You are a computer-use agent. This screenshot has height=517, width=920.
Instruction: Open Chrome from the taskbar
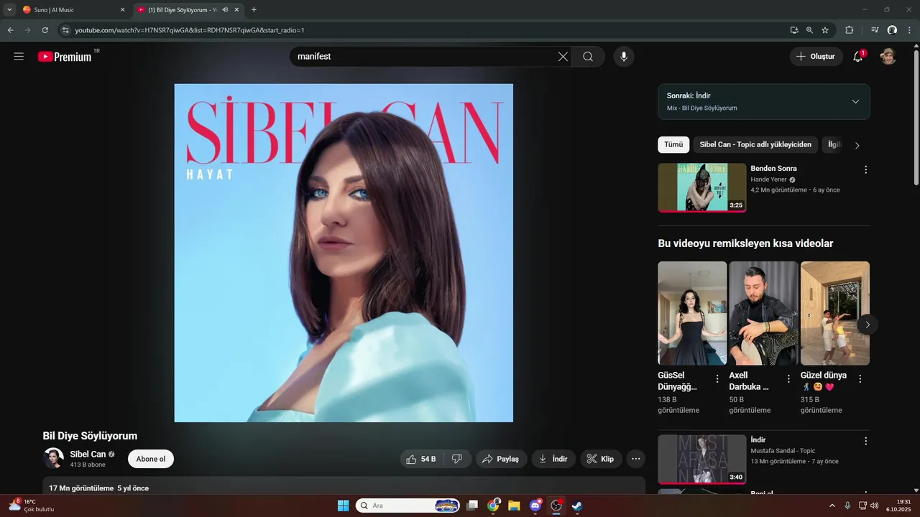[493, 506]
